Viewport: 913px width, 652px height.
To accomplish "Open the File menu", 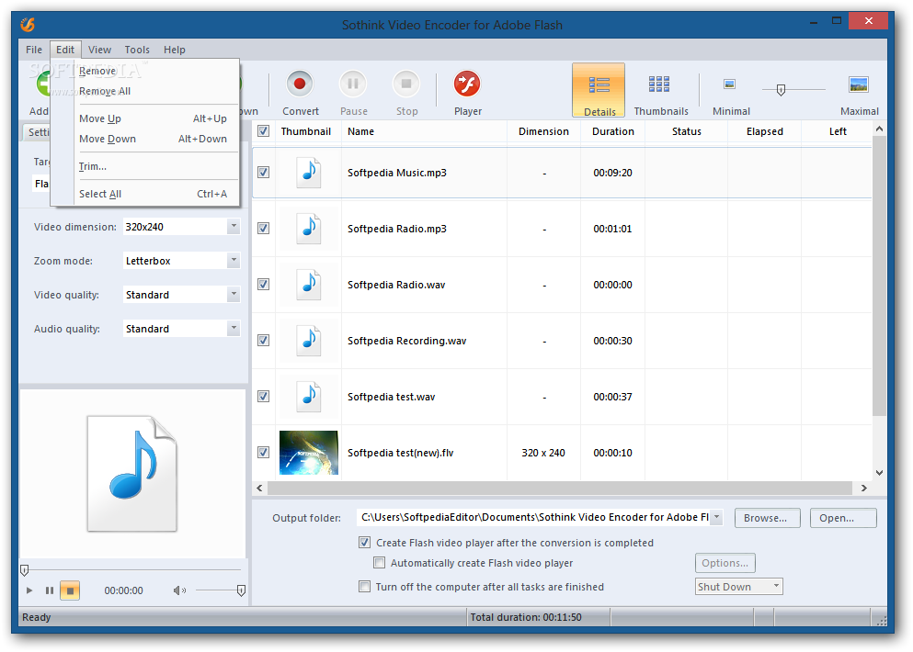I will pyautogui.click(x=34, y=50).
